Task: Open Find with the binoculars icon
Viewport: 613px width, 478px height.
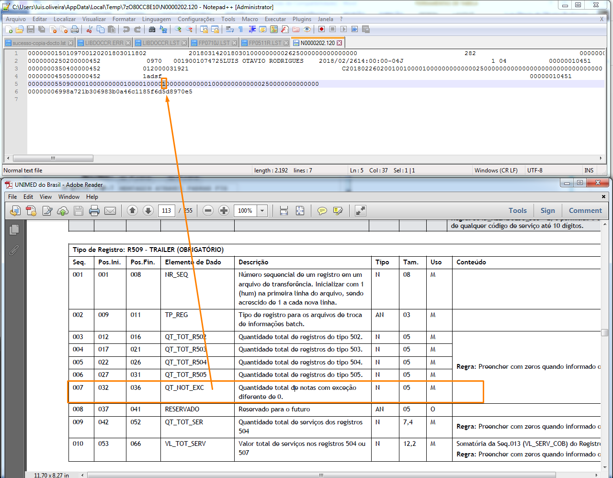Action: tap(152, 29)
